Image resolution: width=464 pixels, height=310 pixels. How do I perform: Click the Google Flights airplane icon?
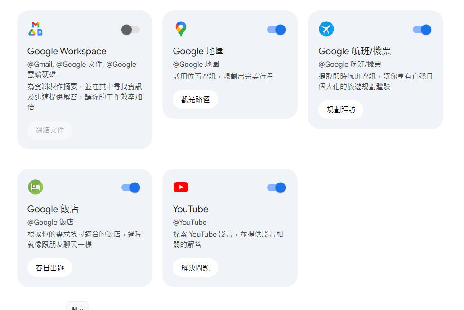326,29
